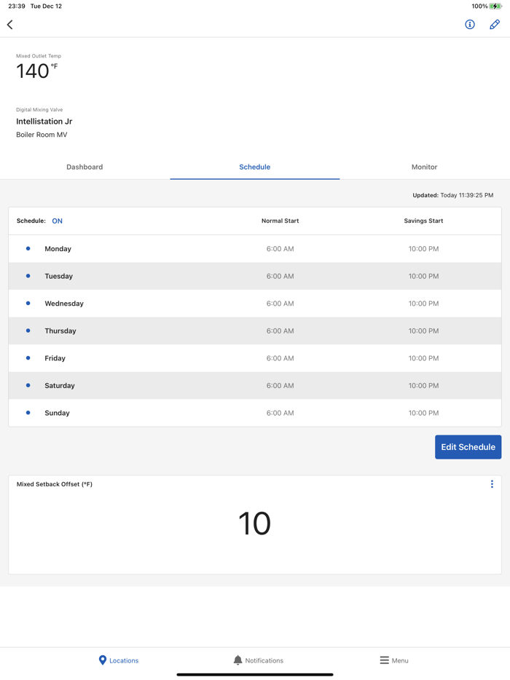Click Sunday's 10:00 PM savings start
The height and width of the screenshot is (680, 510).
click(423, 413)
